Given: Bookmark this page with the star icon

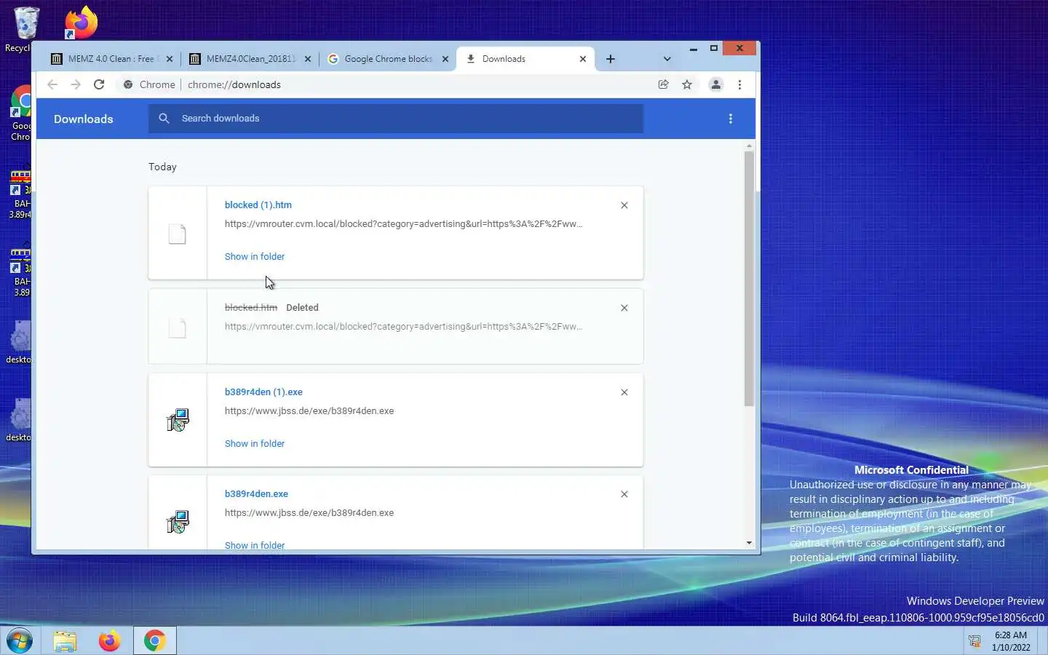Looking at the screenshot, I should (x=687, y=84).
